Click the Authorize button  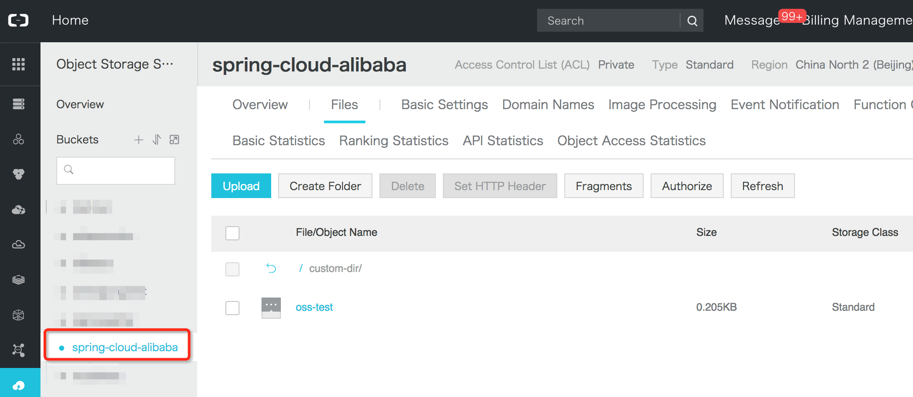[687, 186]
